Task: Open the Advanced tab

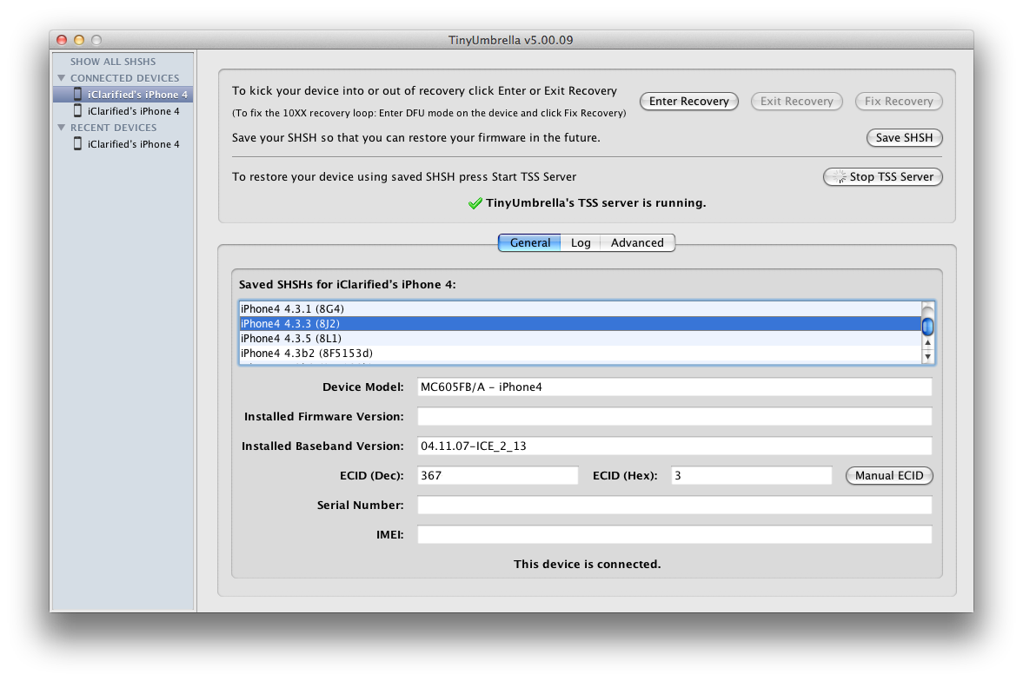Action: point(636,243)
